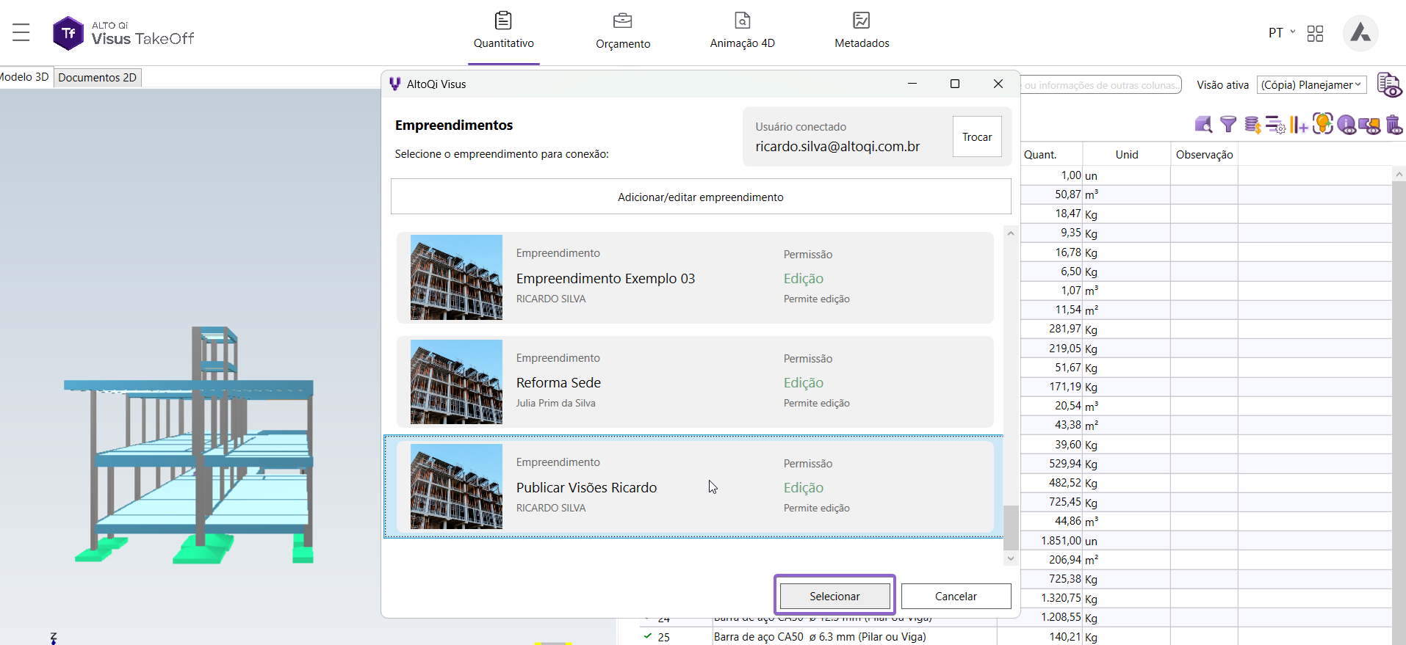The width and height of the screenshot is (1406, 645).
Task: Click the orange lightbulb highlight icon
Action: coord(1323,124)
